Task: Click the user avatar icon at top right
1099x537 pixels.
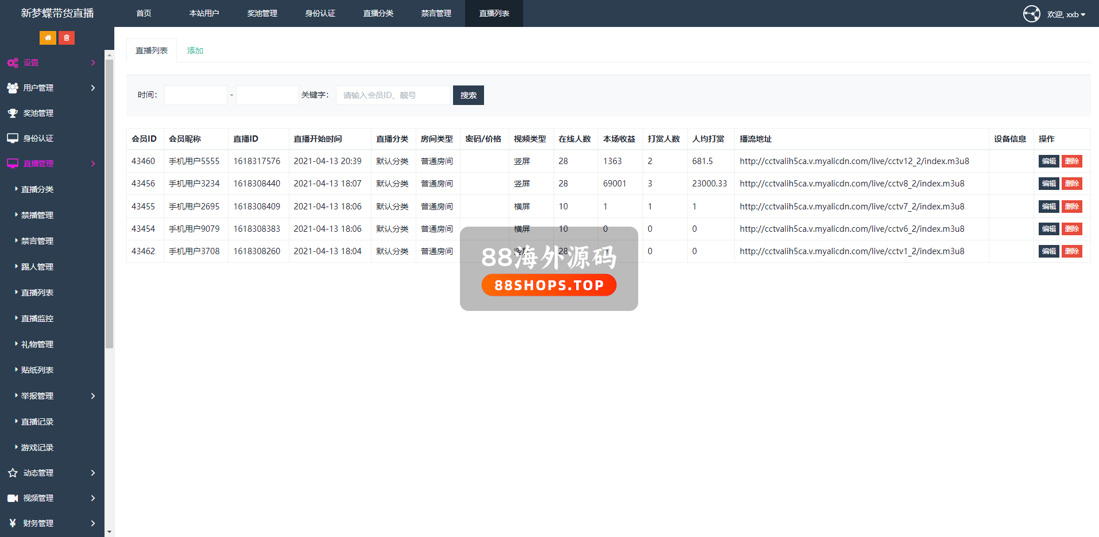Action: point(1031,14)
